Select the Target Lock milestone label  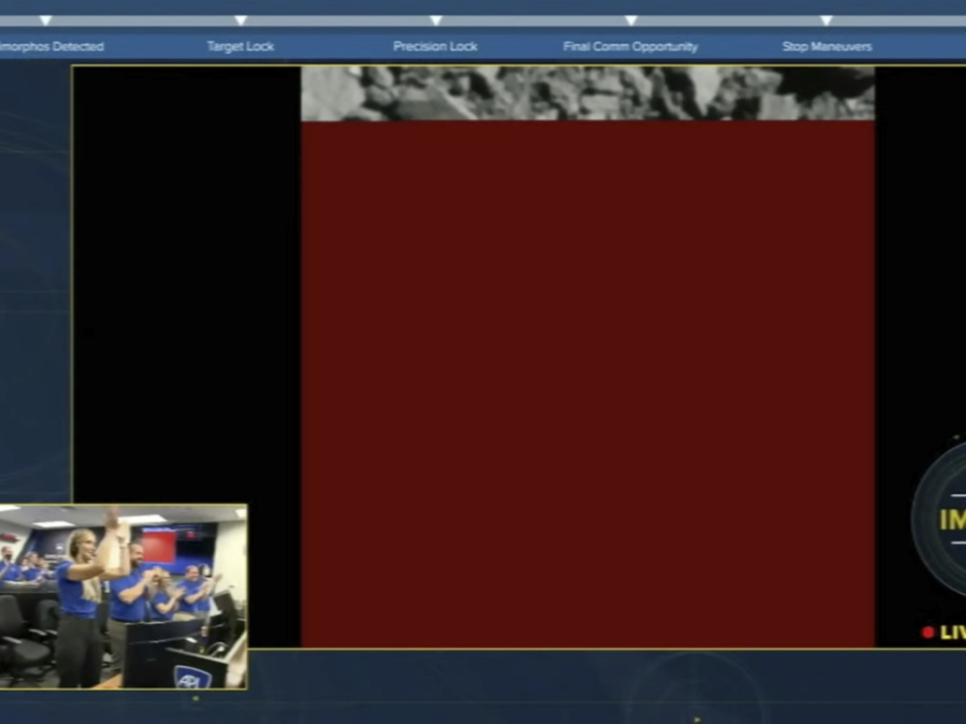pos(241,46)
